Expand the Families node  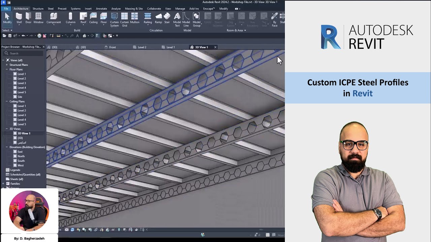(x=3, y=184)
